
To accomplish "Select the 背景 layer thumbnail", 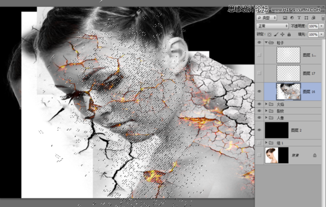I will [x=277, y=155].
